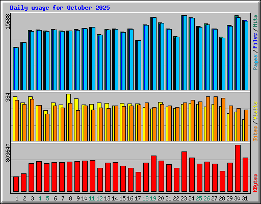
Task: Select the cyan pages bar for day 1
Action: click(17, 69)
